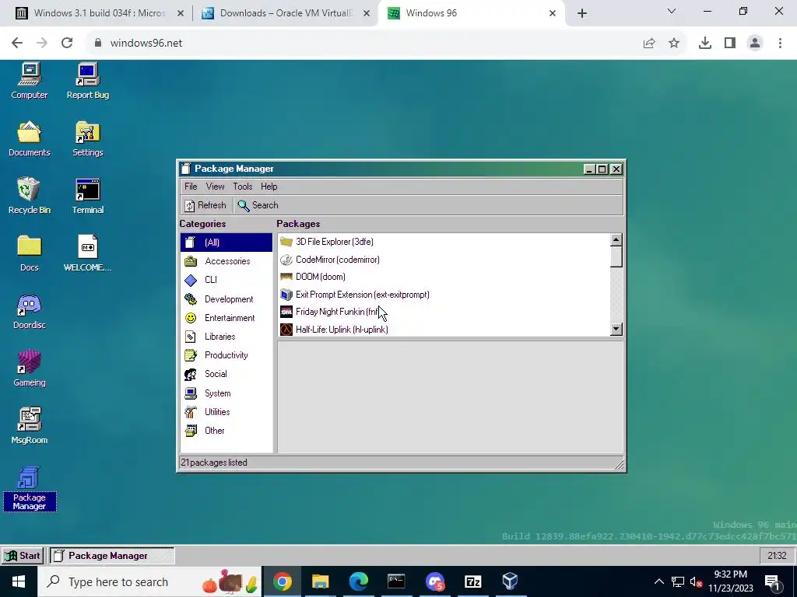
Task: Open the Chrome three-dot menu
Action: click(x=780, y=44)
